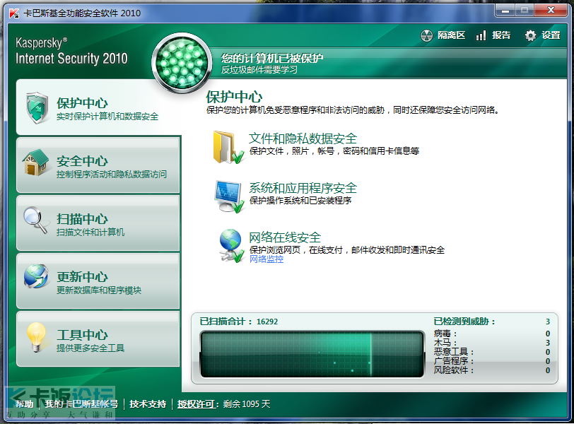Open 我的卡巴斯基帐号 link
The width and height of the screenshot is (574, 424).
pyautogui.click(x=81, y=404)
